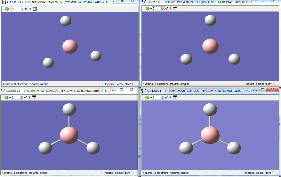Click the vertical B-H bond in G2:M4:V1
Image resolution: width=281 pixels, height=177 pixels.
210,121
